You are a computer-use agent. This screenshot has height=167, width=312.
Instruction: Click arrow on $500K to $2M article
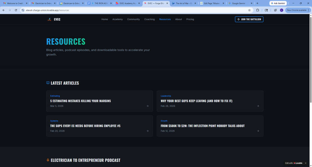click(x=258, y=131)
